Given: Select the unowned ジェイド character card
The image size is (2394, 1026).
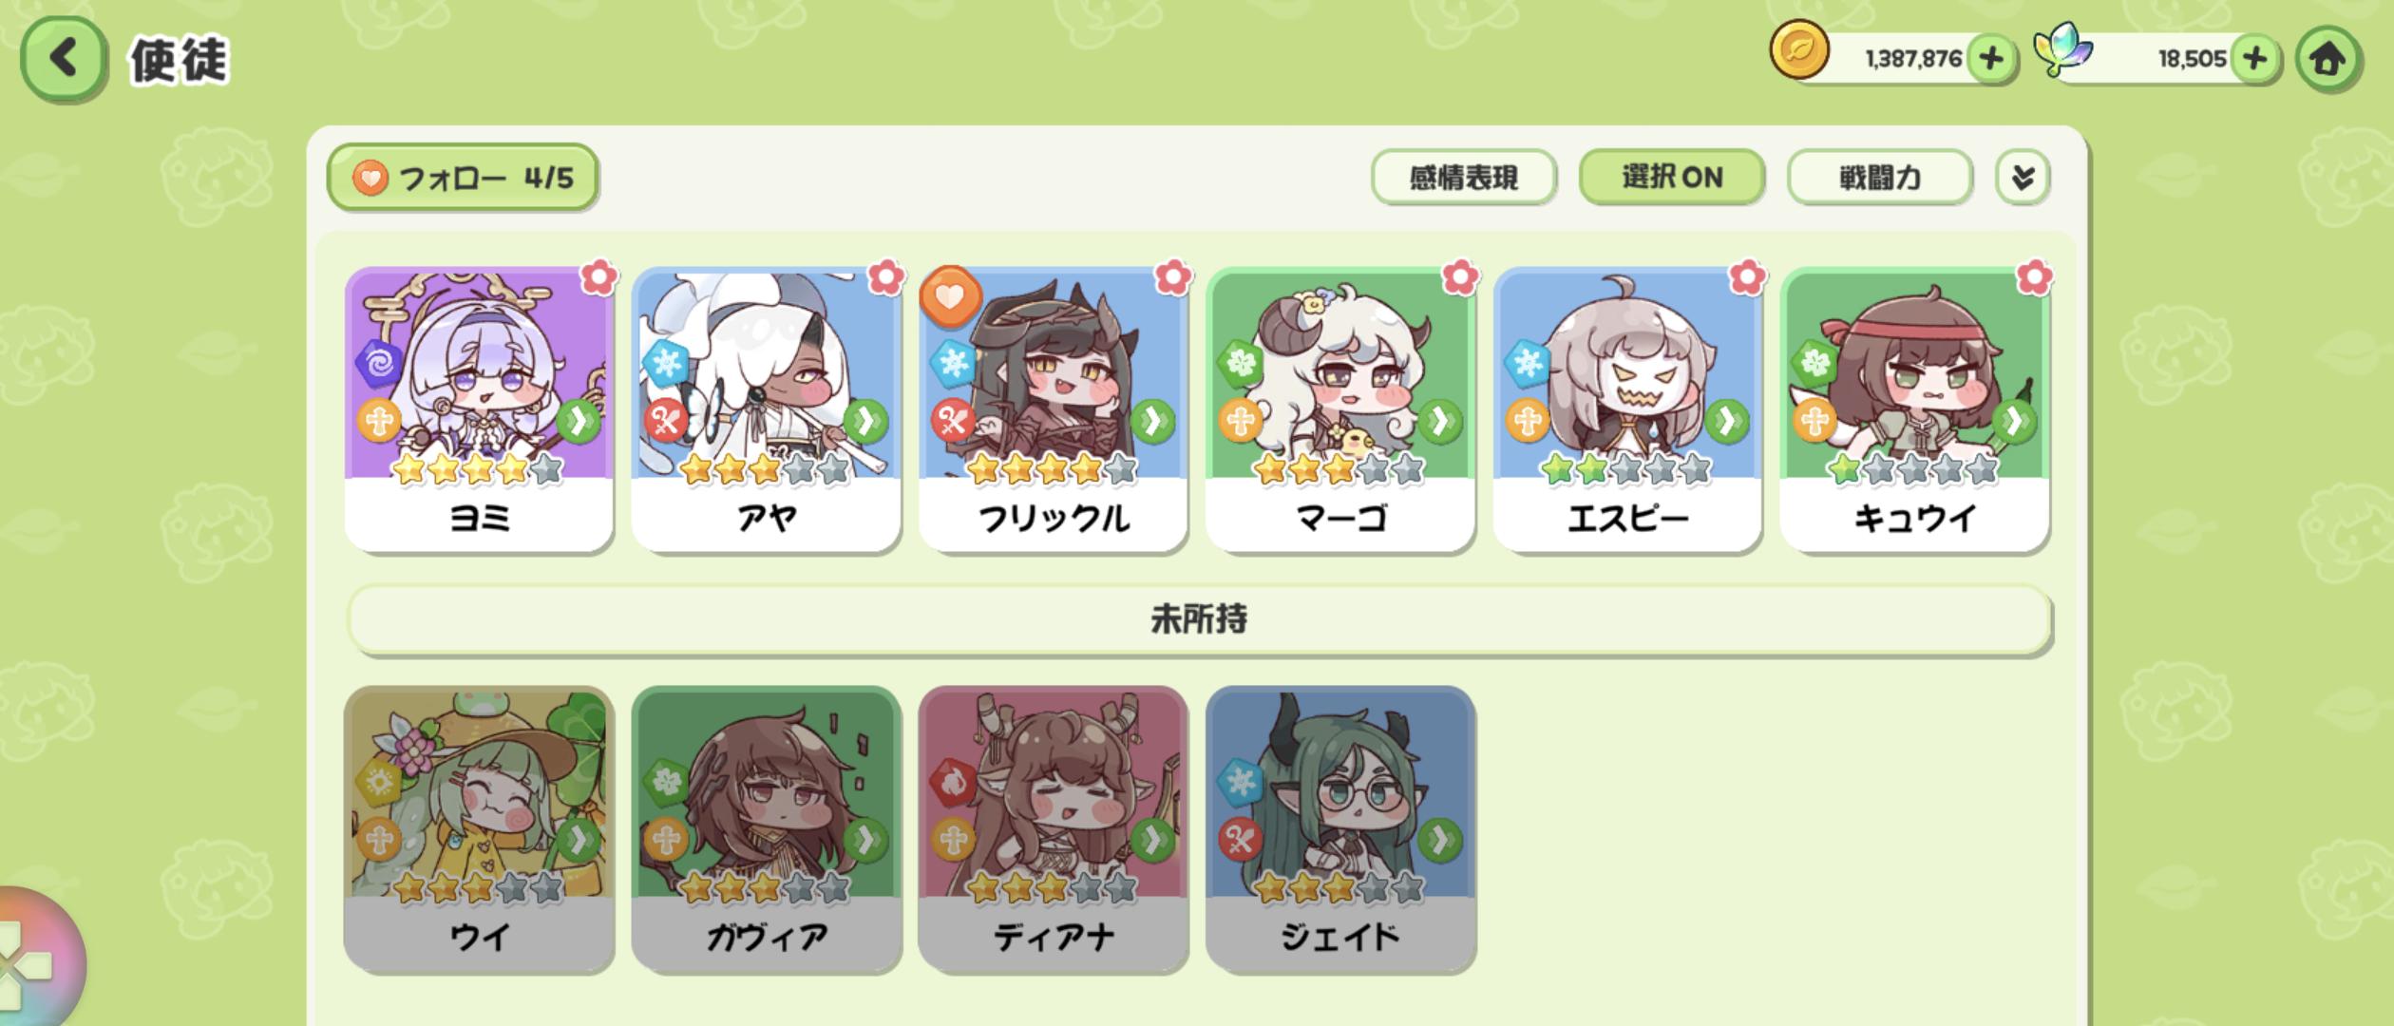Looking at the screenshot, I should [x=1340, y=829].
